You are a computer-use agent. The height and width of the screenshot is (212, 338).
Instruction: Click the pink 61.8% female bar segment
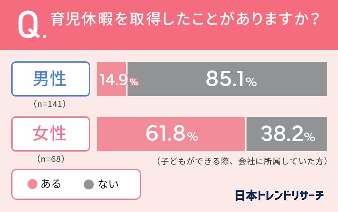coord(171,134)
